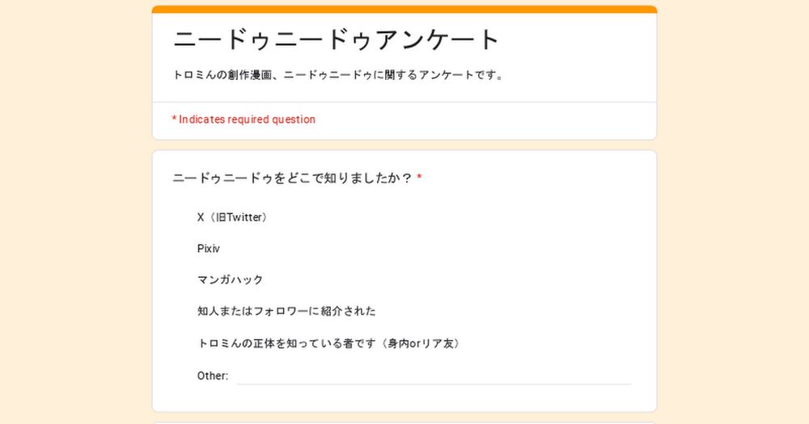Click the red asterisk after the question

419,177
